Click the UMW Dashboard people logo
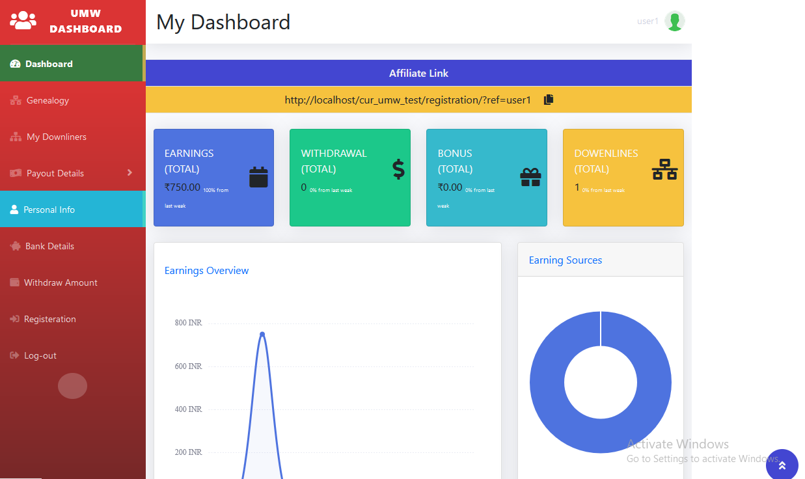Viewport: 805px width, 479px height. tap(23, 21)
